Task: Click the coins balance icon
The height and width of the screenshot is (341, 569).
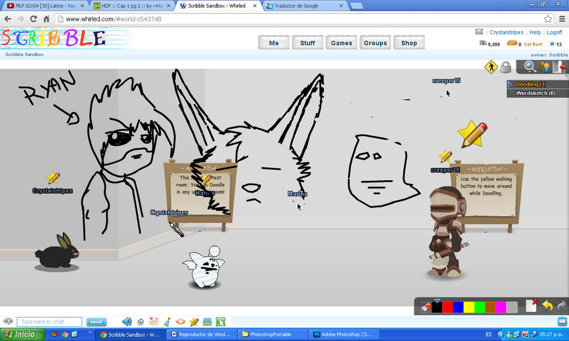Action: tap(483, 43)
